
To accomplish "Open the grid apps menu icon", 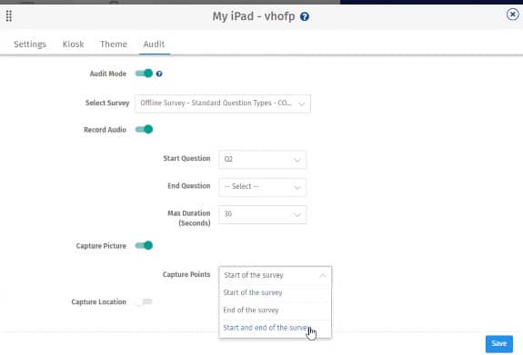I will tap(9, 15).
